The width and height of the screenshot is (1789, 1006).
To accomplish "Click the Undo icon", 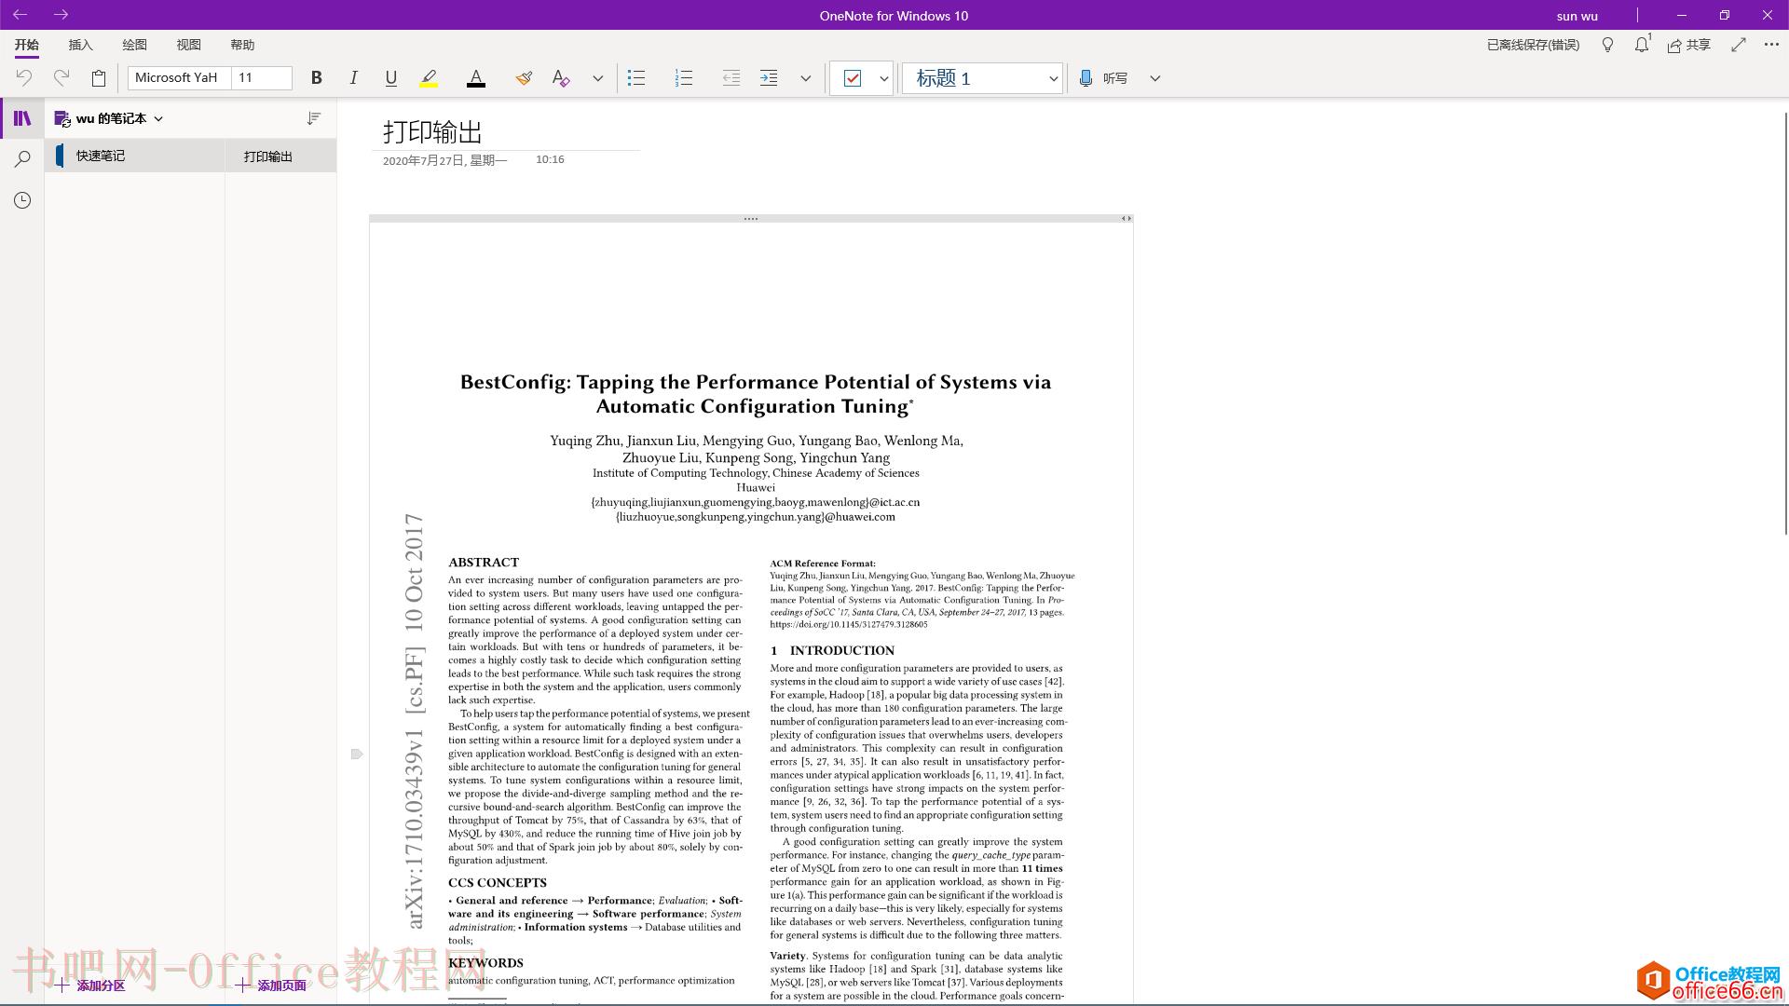I will coord(24,78).
